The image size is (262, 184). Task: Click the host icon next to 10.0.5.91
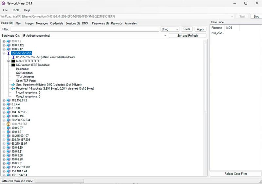[9, 152]
